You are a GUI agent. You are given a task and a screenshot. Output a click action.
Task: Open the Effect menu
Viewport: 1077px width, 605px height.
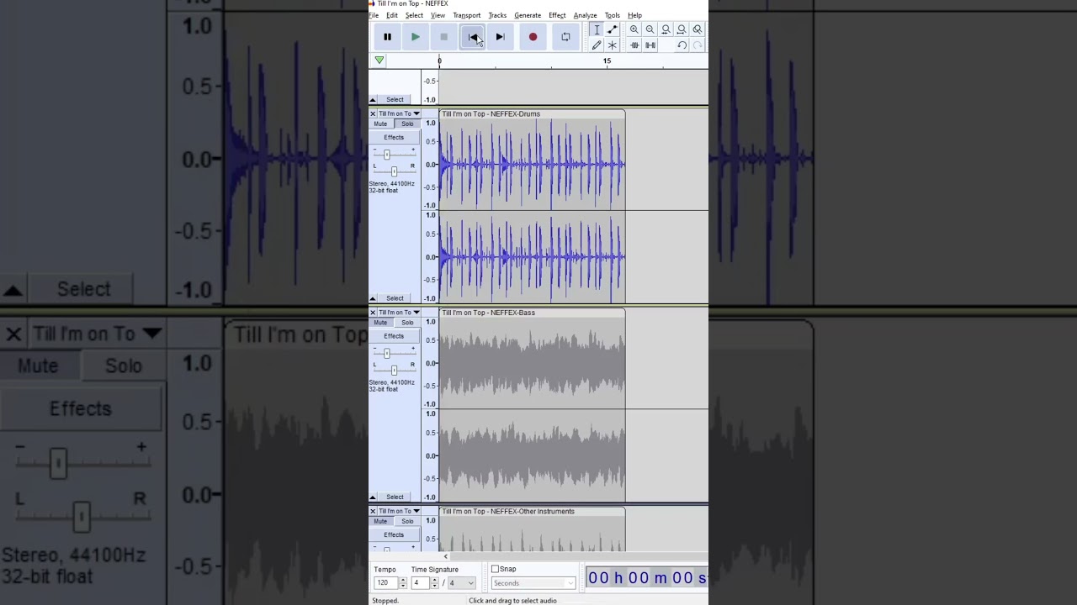(557, 15)
